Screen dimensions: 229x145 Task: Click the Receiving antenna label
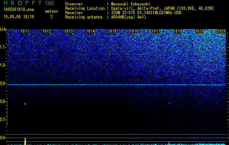pyautogui.click(x=84, y=17)
